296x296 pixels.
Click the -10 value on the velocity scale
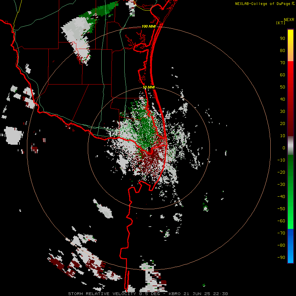pos(281,160)
